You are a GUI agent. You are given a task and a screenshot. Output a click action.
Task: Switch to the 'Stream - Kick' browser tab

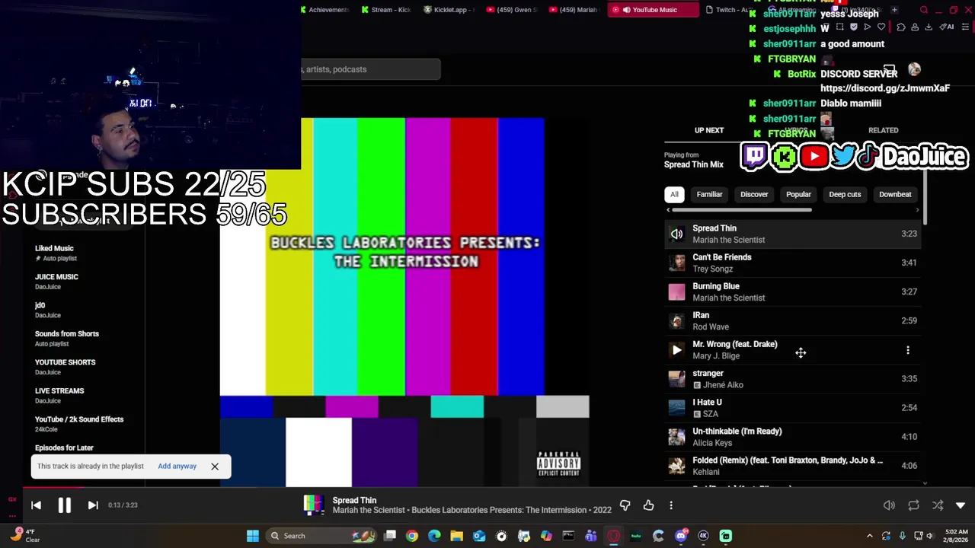(386, 10)
